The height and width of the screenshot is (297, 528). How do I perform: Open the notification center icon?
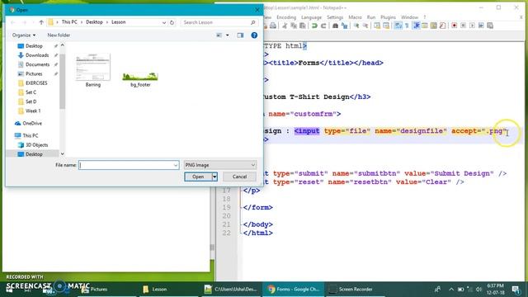(516, 290)
